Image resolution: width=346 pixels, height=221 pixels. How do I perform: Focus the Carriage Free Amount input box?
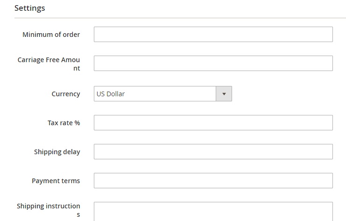click(x=213, y=64)
